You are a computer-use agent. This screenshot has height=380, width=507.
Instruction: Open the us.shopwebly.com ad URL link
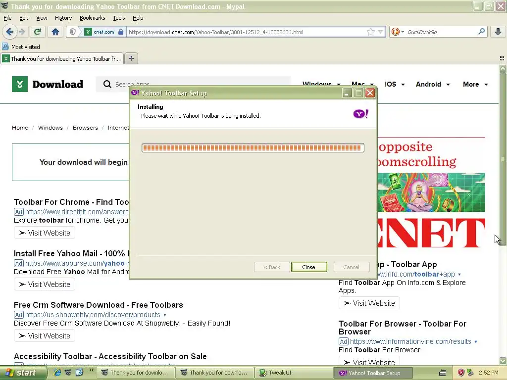pos(93,315)
